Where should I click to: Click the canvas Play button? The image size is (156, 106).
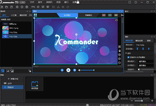68,70
